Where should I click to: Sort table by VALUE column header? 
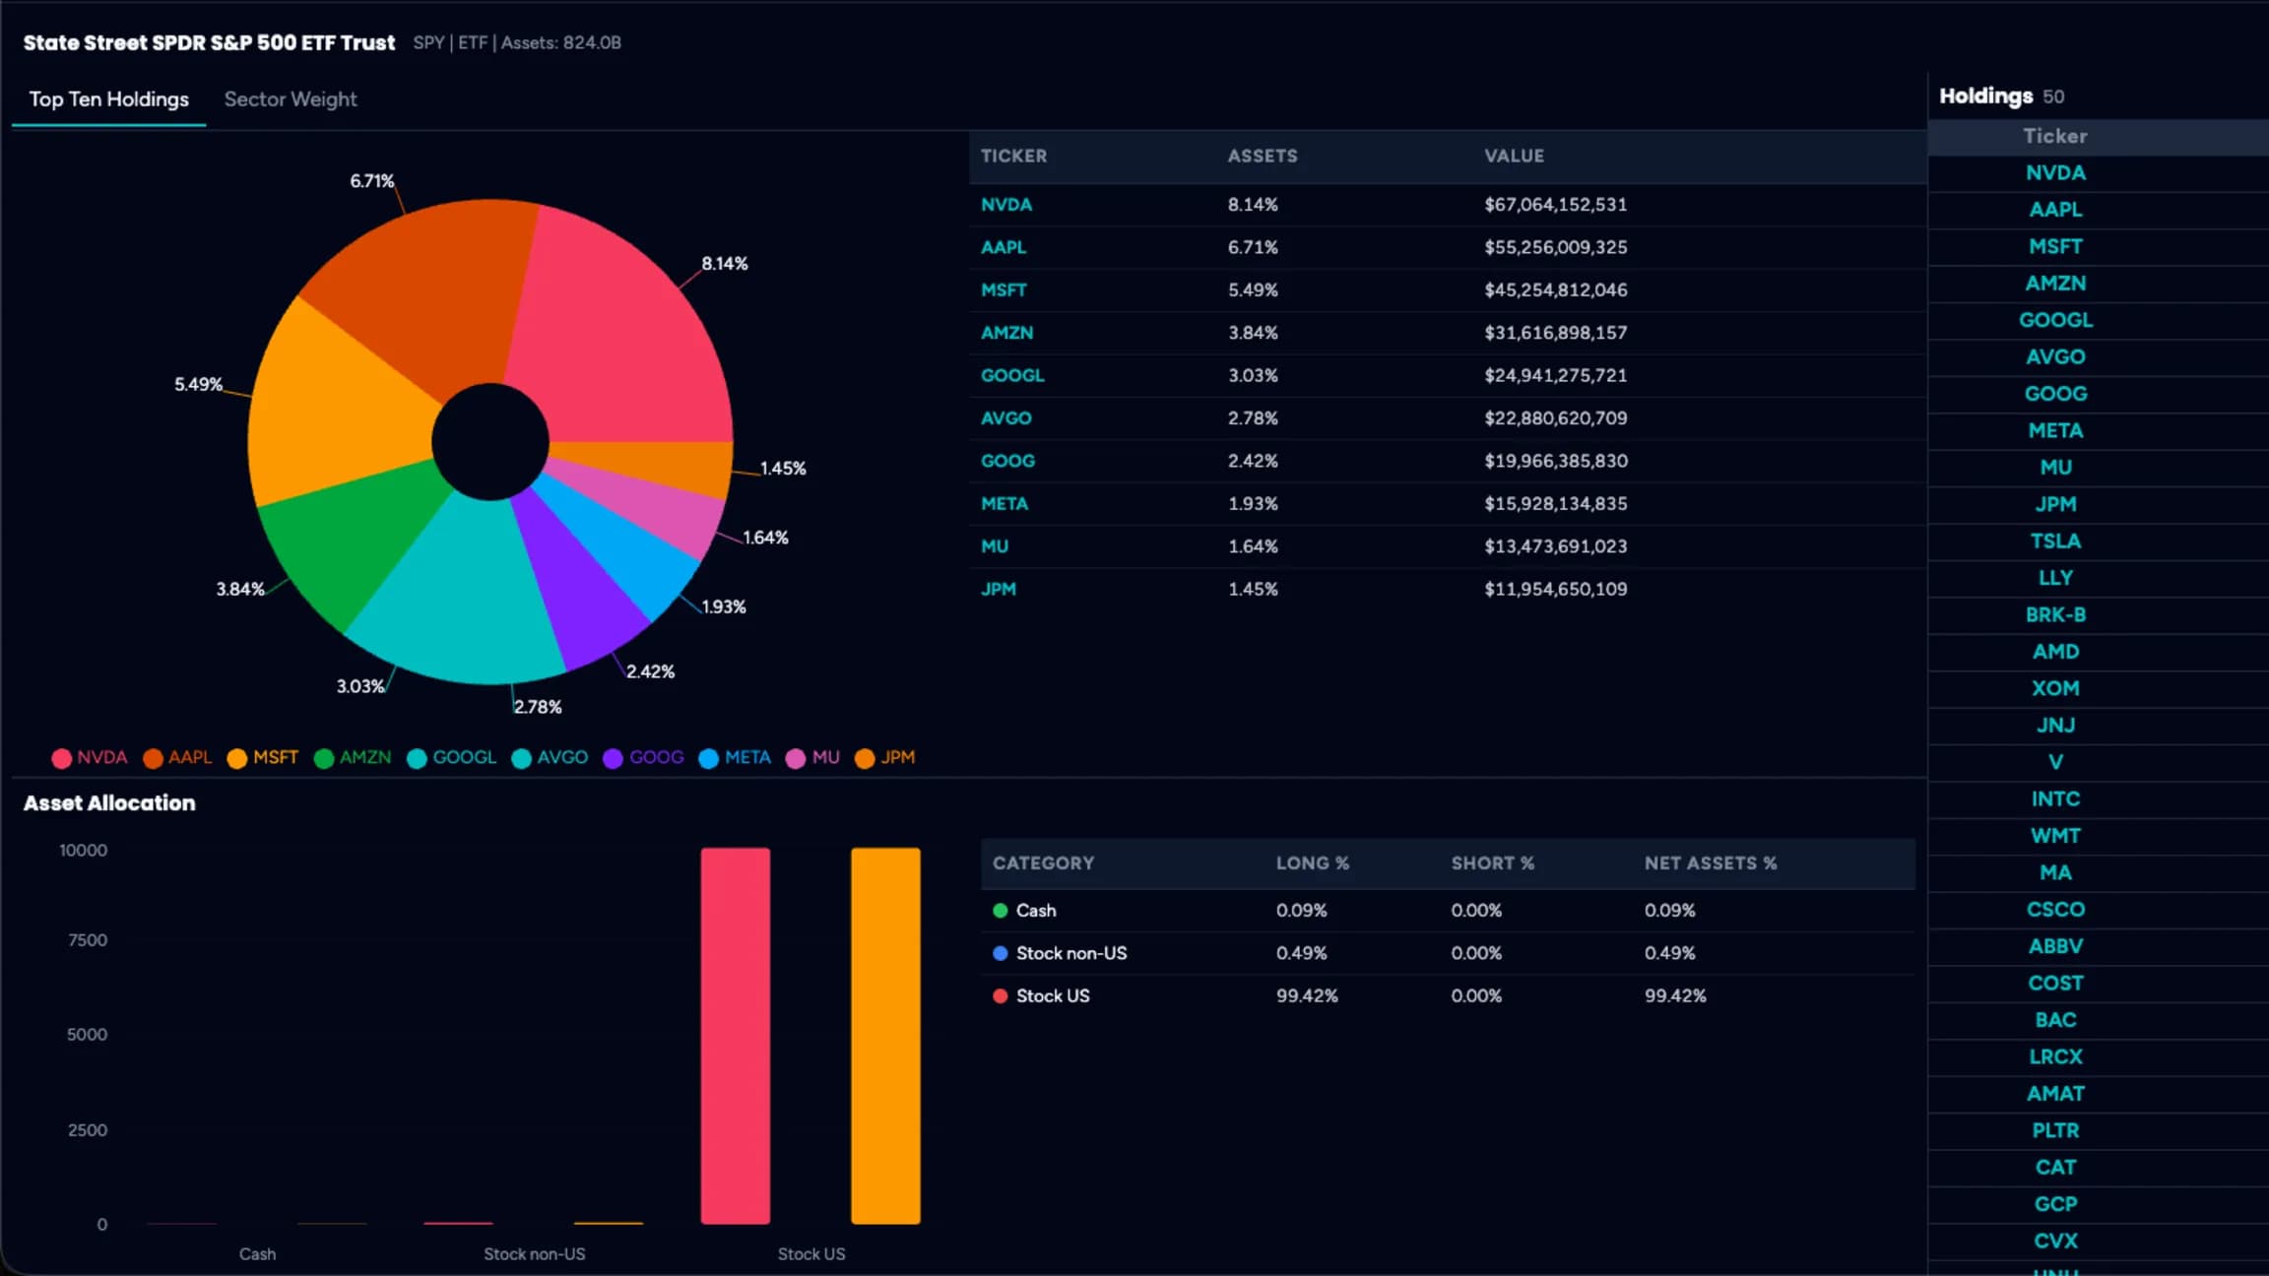pyautogui.click(x=1515, y=156)
